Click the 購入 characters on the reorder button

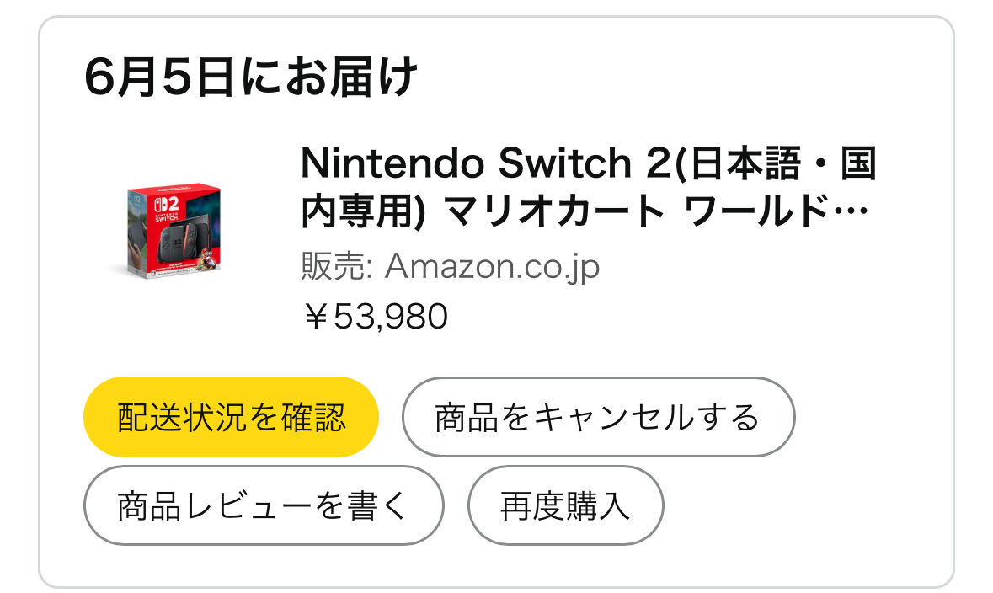click(598, 506)
